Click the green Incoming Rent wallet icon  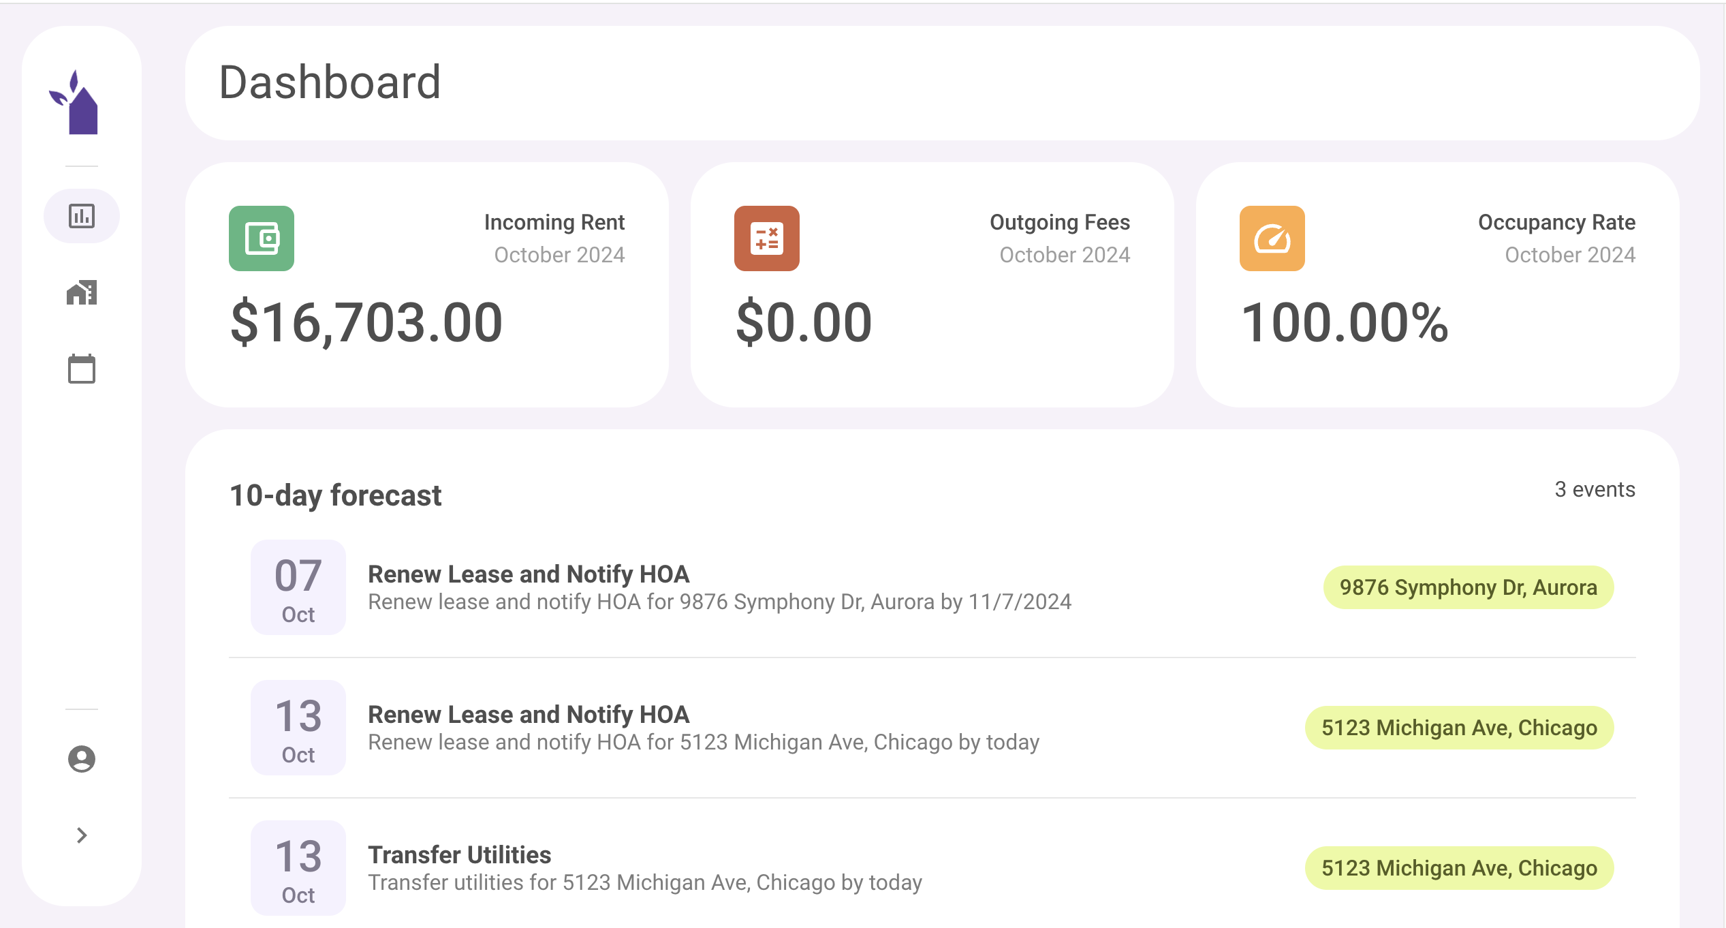pyautogui.click(x=262, y=238)
